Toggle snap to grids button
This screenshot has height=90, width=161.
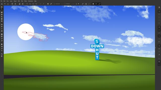(x=159, y=61)
